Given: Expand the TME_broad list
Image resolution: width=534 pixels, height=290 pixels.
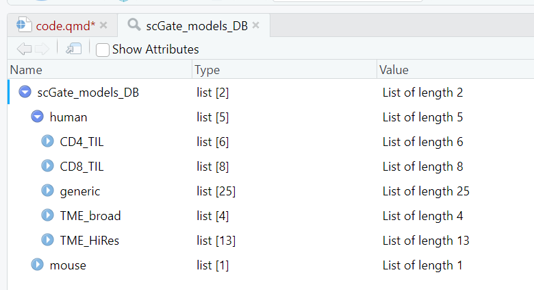Looking at the screenshot, I should point(47,216).
